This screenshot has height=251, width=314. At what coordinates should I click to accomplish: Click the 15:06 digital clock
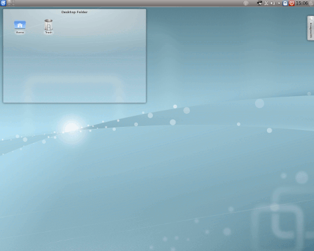(x=302, y=3)
